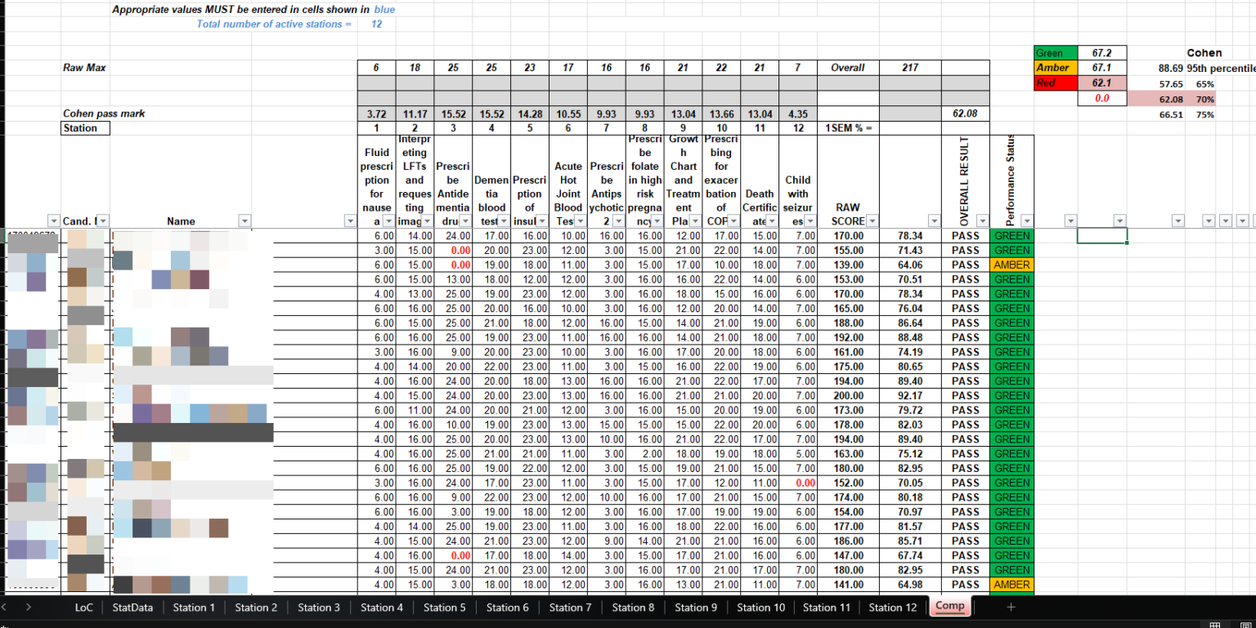This screenshot has width=1256, height=628.
Task: Open the Dementia blood test column filter
Action: click(502, 220)
